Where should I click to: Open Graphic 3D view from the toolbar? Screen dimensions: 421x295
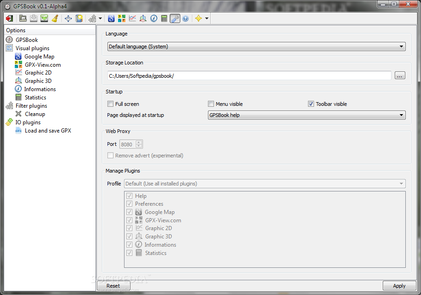click(143, 18)
